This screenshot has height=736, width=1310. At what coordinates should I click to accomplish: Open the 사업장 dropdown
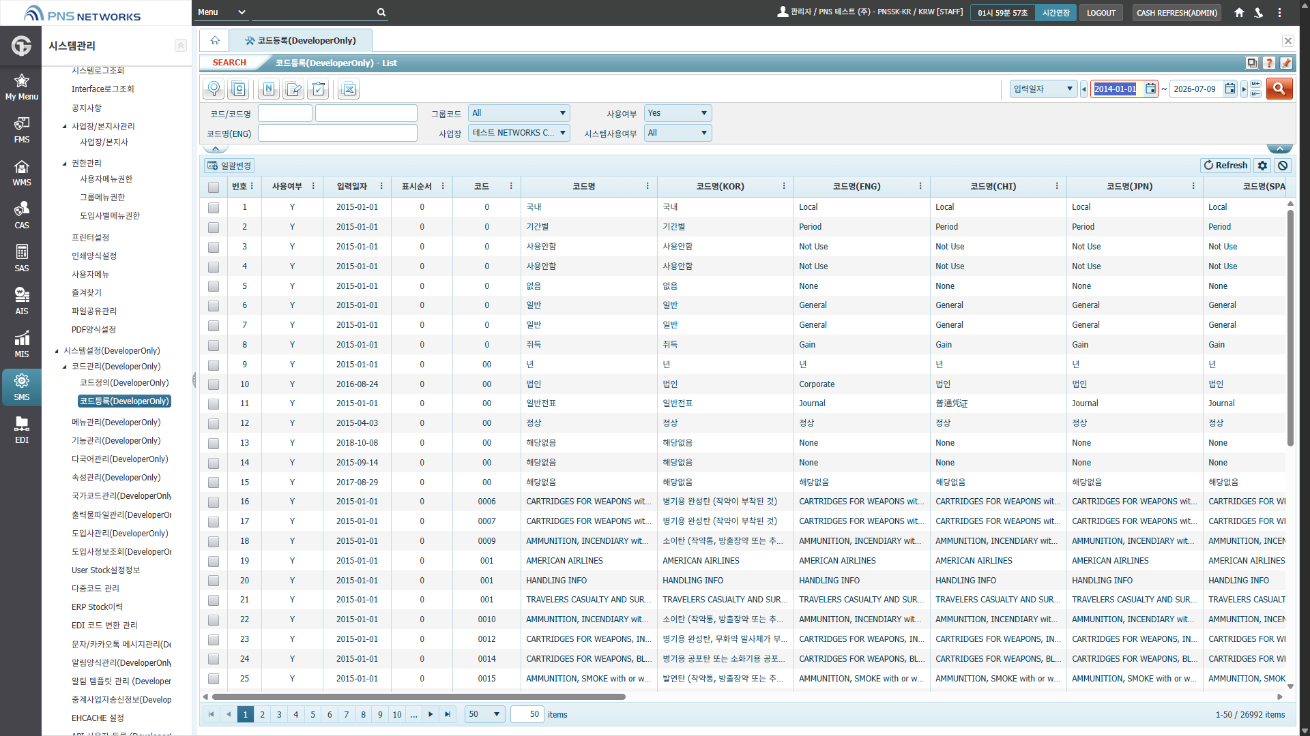(x=519, y=133)
